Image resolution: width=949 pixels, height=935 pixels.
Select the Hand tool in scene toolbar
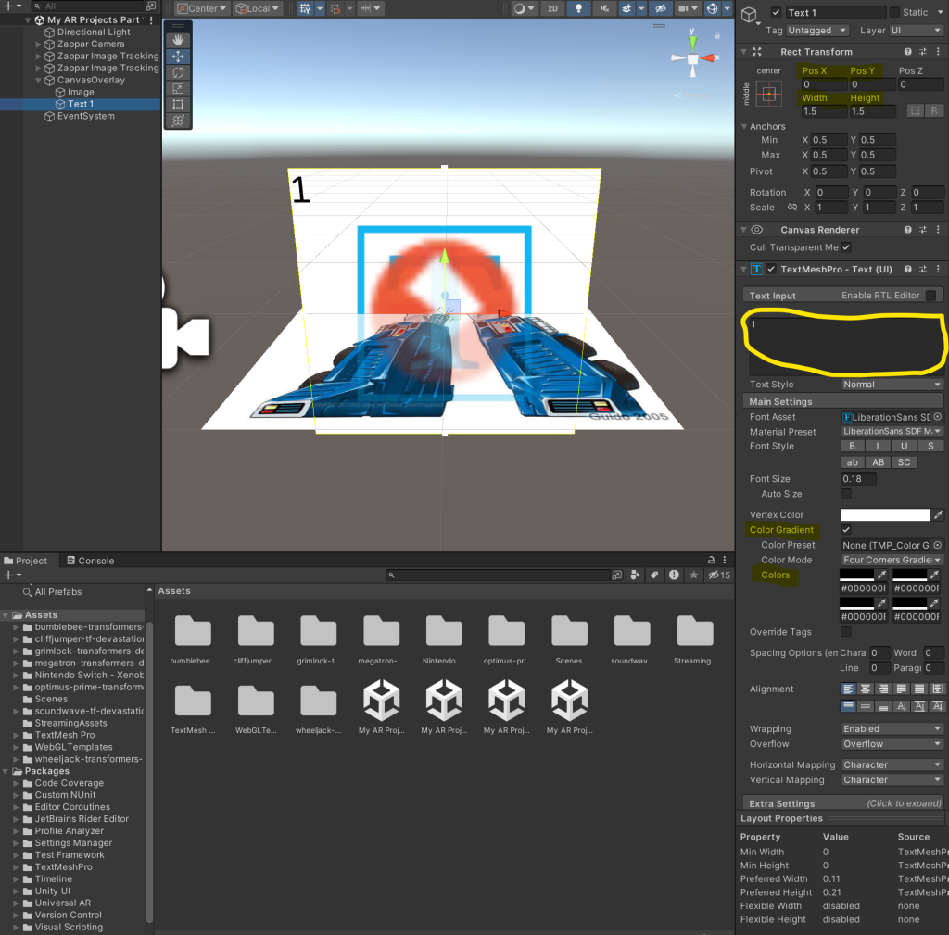click(178, 41)
